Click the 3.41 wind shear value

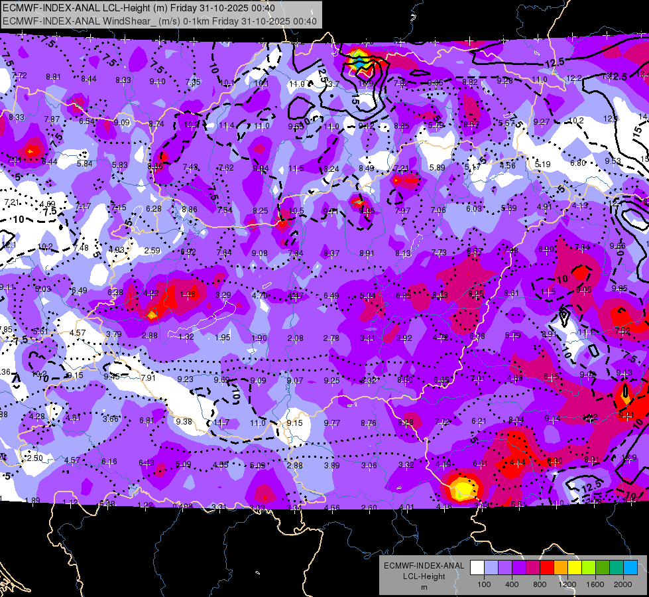pos(367,338)
